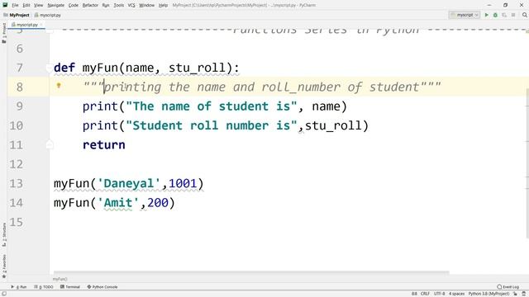Open the View menu
The image size is (529, 297).
pos(39,5)
